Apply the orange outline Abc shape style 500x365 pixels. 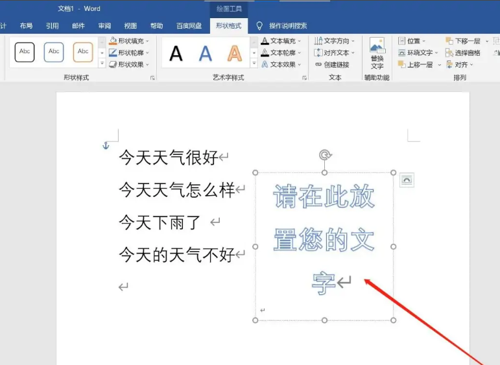(x=83, y=52)
